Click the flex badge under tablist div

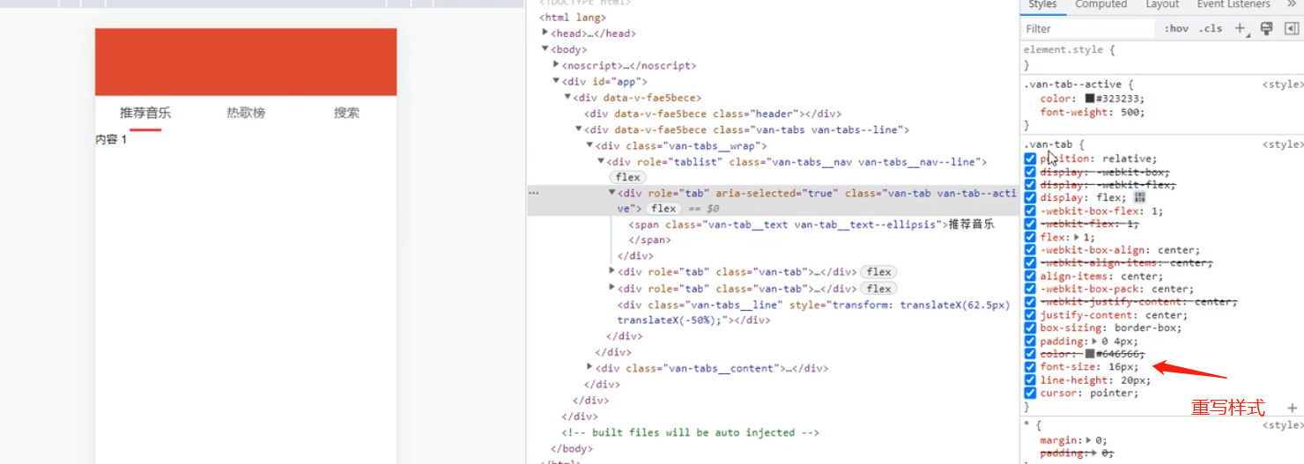click(x=627, y=177)
